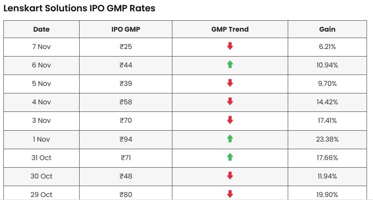This screenshot has height=200, width=373.
Task: Click the green up arrow for 31 Oct
Action: point(230,157)
